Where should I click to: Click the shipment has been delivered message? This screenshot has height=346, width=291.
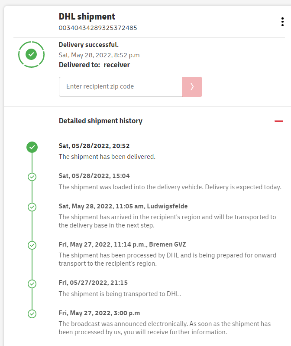[107, 157]
